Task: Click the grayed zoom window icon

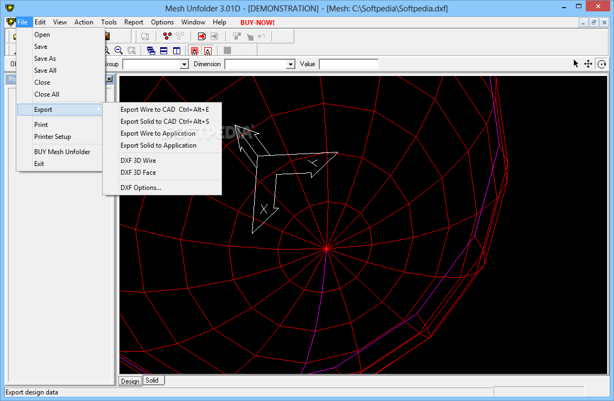Action: tap(131, 50)
